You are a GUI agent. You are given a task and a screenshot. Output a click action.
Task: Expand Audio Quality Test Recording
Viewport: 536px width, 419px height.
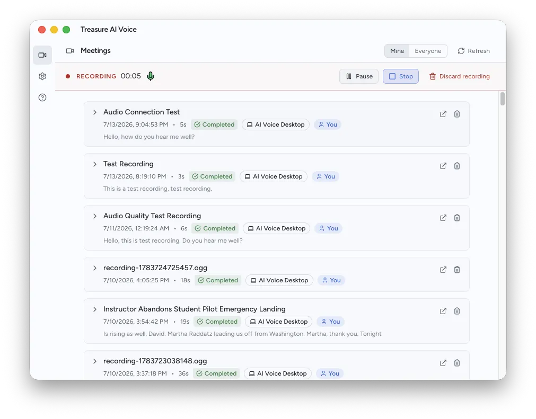click(95, 216)
